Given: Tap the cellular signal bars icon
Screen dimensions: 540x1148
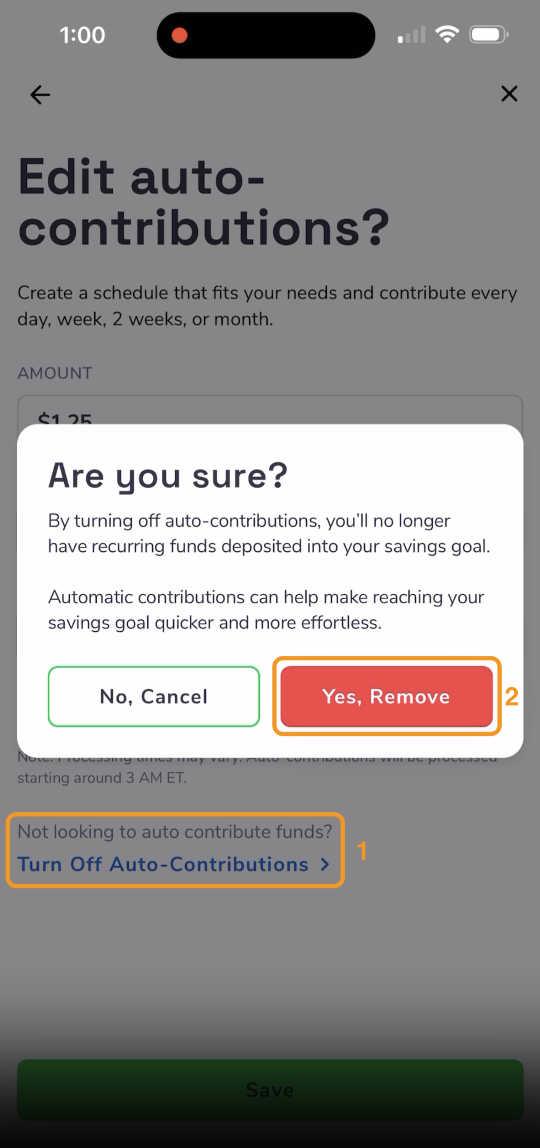Looking at the screenshot, I should [411, 35].
